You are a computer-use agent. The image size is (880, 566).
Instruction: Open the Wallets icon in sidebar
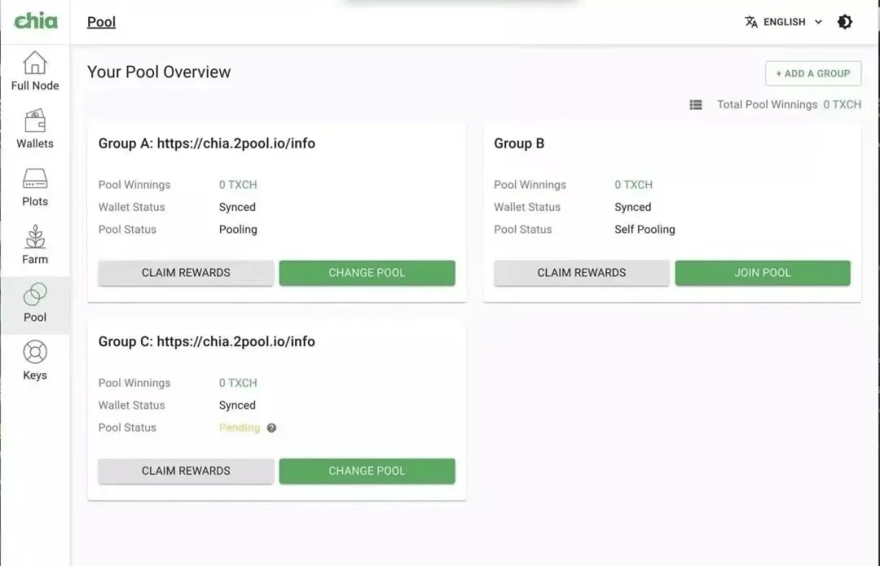coord(35,121)
